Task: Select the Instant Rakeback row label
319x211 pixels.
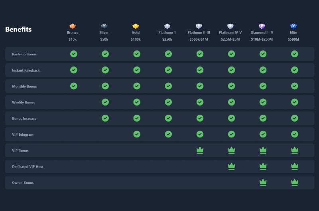Action: (x=26, y=70)
